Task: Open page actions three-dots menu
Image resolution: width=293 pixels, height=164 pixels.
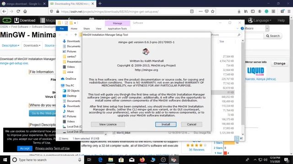Action: pyautogui.click(x=201, y=11)
